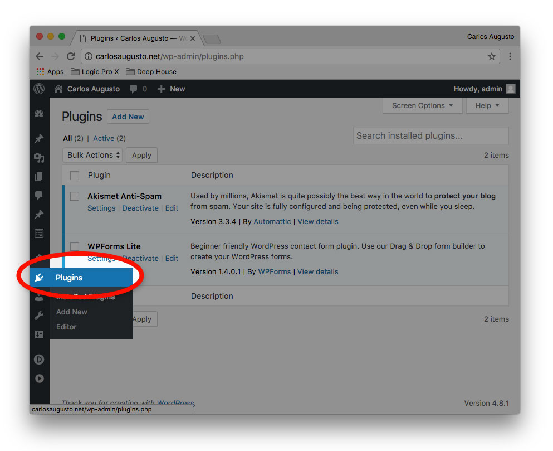Screen dimensions: 553x451
Task: Click the WordPress logo in admin bar
Action: [39, 89]
